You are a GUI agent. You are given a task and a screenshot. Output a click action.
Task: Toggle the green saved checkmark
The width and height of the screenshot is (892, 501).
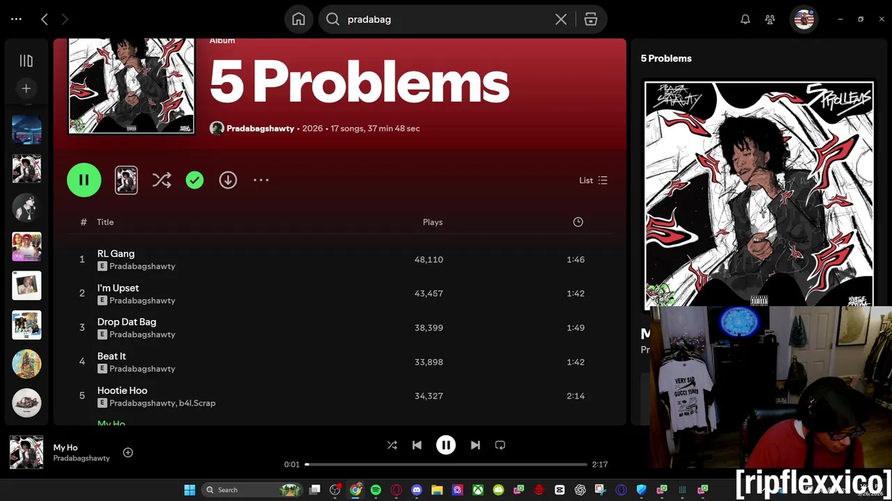click(194, 180)
